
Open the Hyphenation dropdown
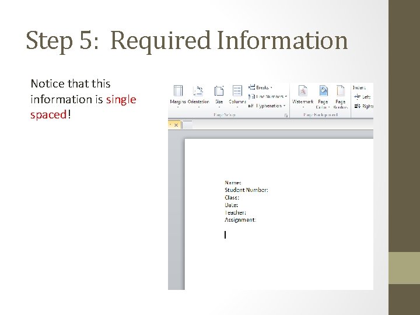tap(267, 106)
